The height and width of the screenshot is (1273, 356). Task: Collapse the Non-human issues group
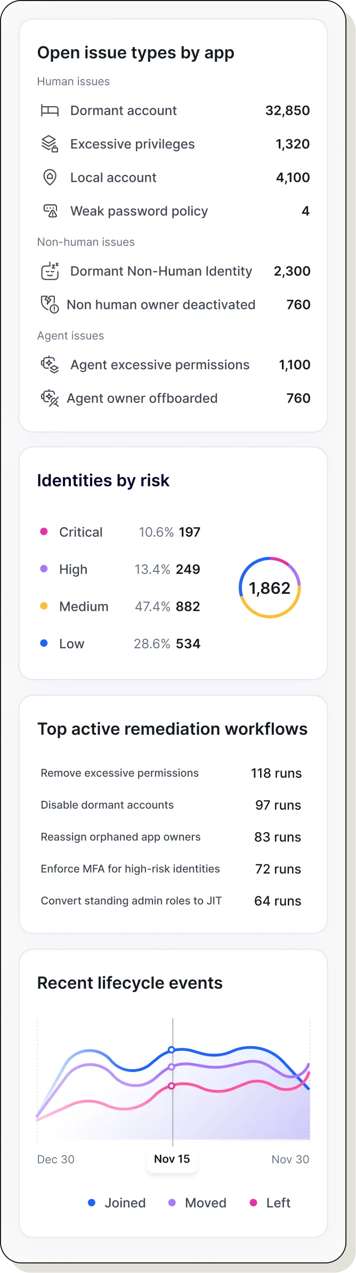[x=86, y=242]
